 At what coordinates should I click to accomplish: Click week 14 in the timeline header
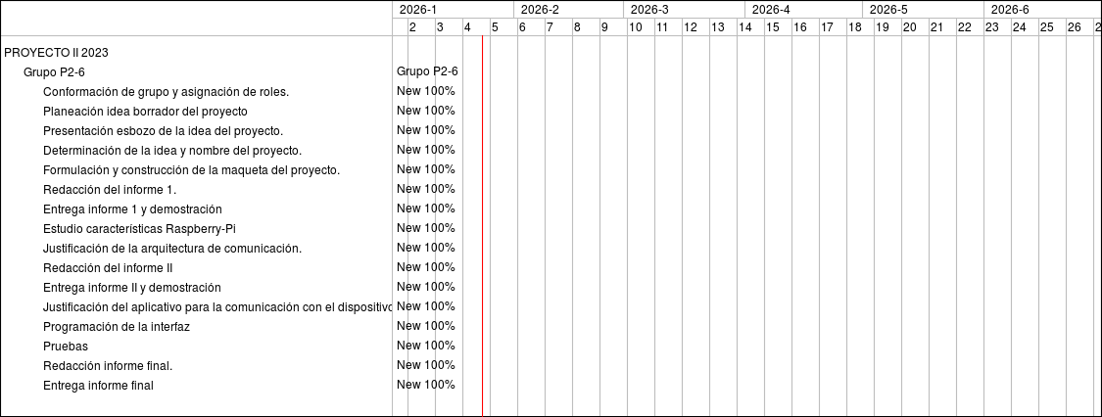pos(744,27)
